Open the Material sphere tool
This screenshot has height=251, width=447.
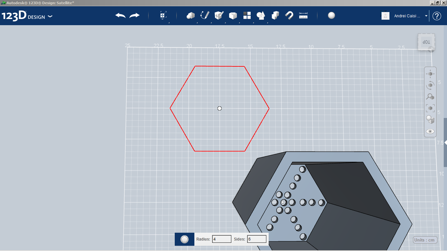tap(331, 15)
